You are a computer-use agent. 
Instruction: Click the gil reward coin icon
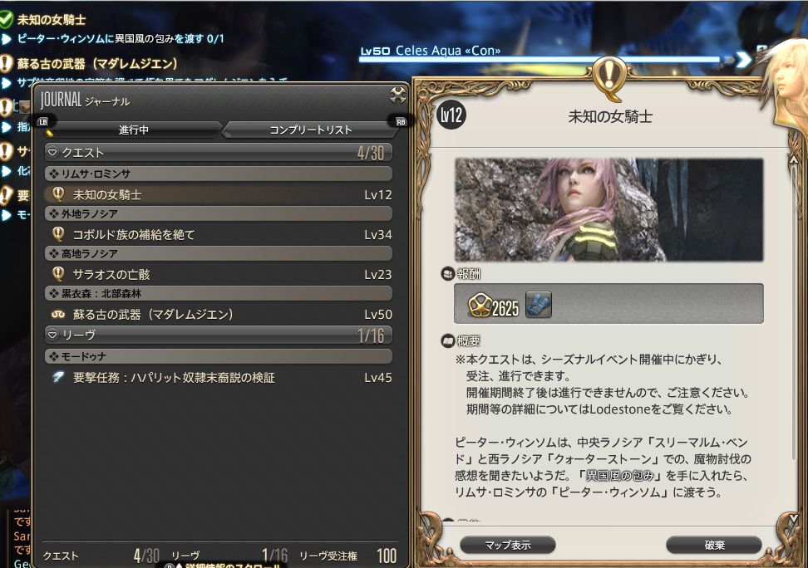tap(480, 305)
